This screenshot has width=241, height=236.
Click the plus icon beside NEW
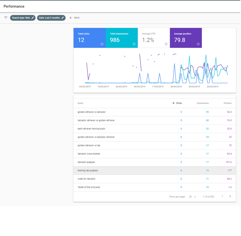[70, 18]
